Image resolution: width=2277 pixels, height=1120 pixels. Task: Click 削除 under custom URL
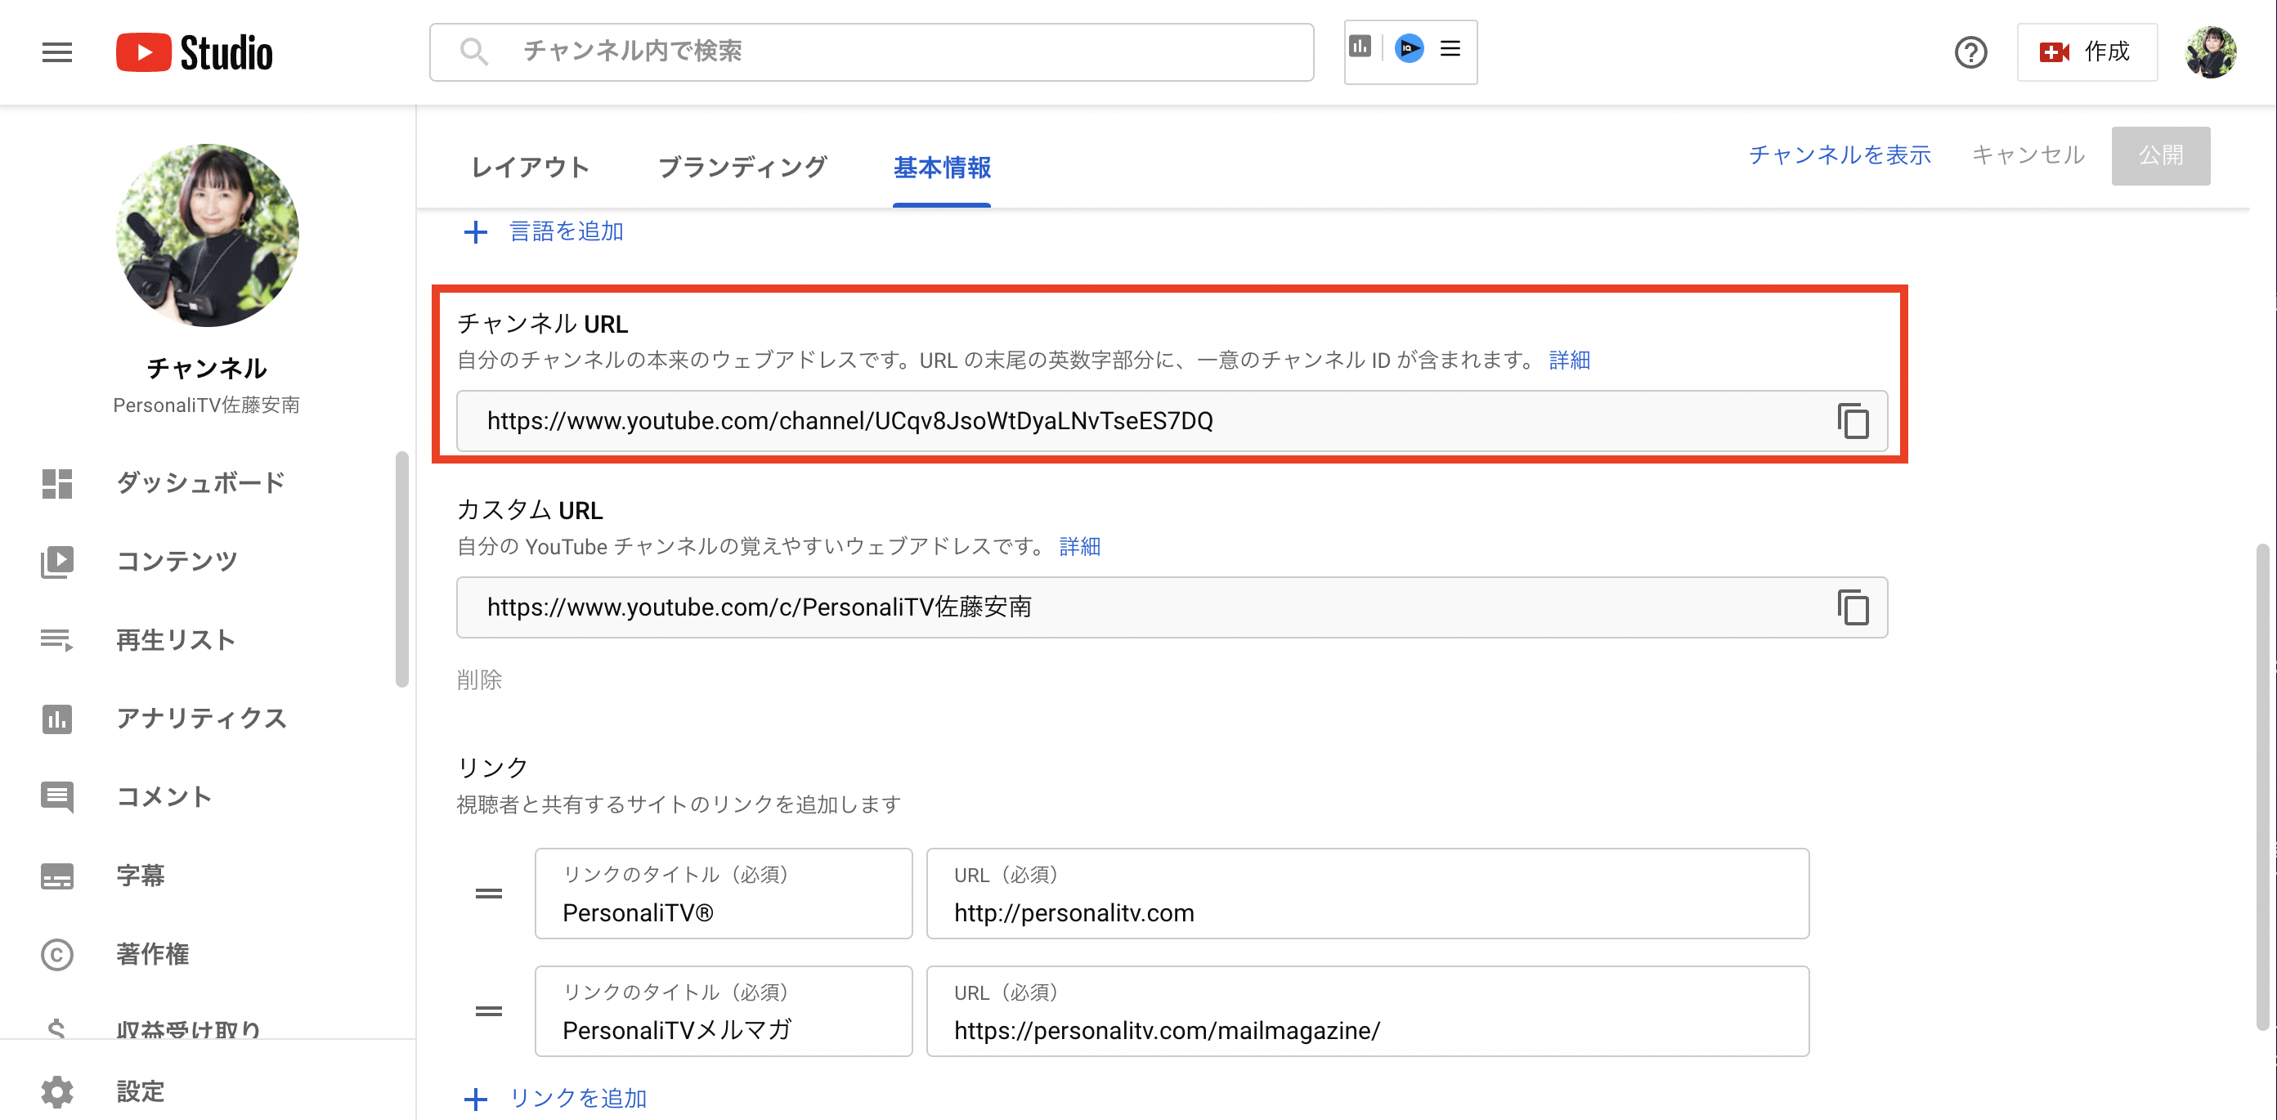tap(479, 680)
